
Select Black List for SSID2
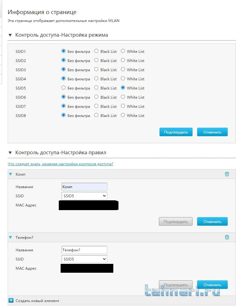[96, 60]
